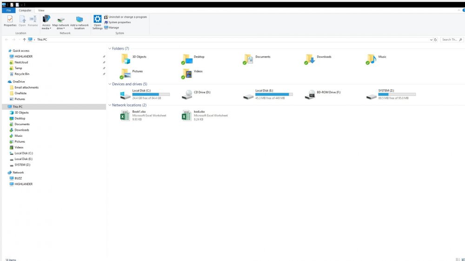Open the Access media dropdown
465x261 pixels.
pyautogui.click(x=46, y=22)
